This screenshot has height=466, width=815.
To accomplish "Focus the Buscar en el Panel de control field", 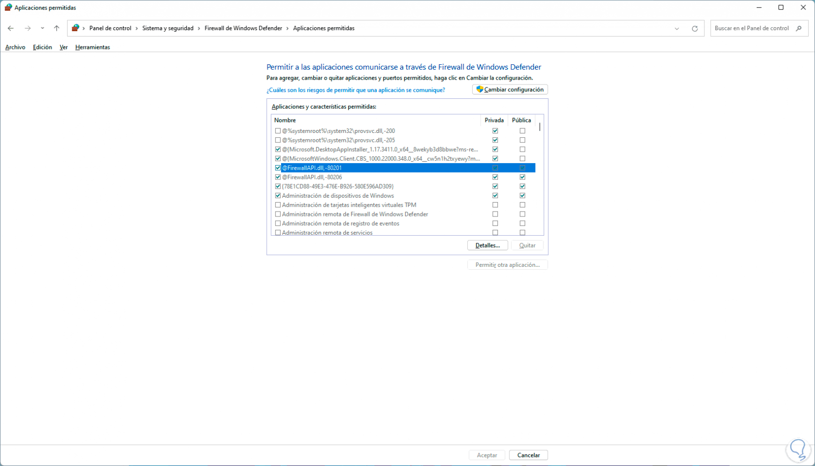I will pos(759,28).
